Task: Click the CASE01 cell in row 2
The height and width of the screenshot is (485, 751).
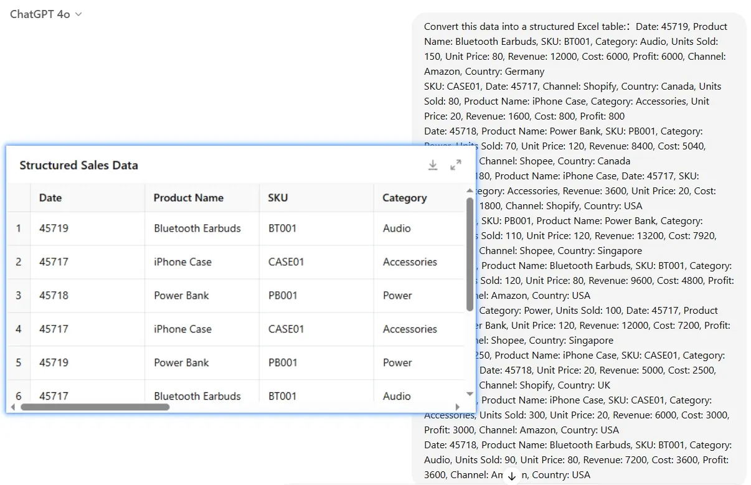Action: pyautogui.click(x=286, y=262)
